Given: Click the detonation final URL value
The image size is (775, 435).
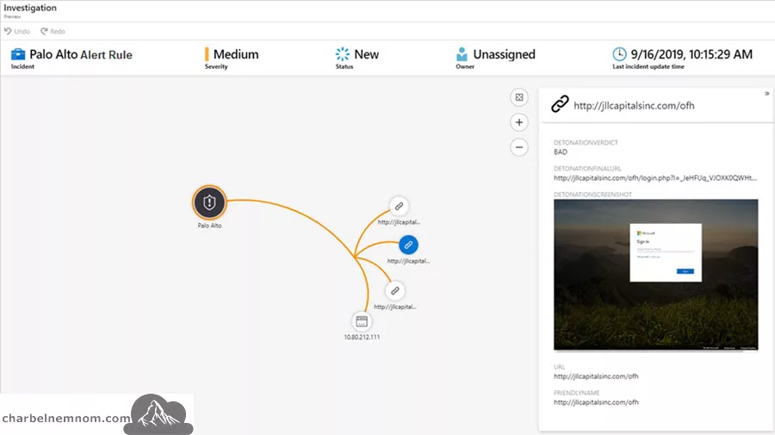Looking at the screenshot, I should click(655, 178).
